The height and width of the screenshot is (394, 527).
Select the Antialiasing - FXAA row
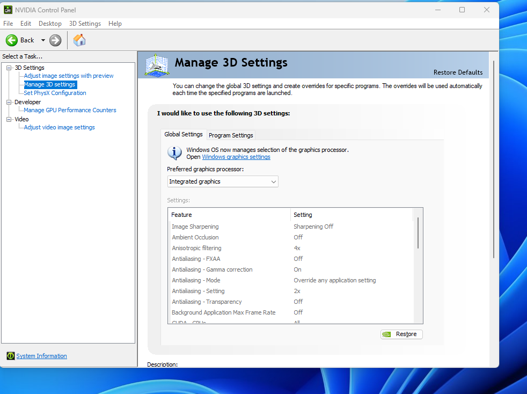pyautogui.click(x=292, y=259)
